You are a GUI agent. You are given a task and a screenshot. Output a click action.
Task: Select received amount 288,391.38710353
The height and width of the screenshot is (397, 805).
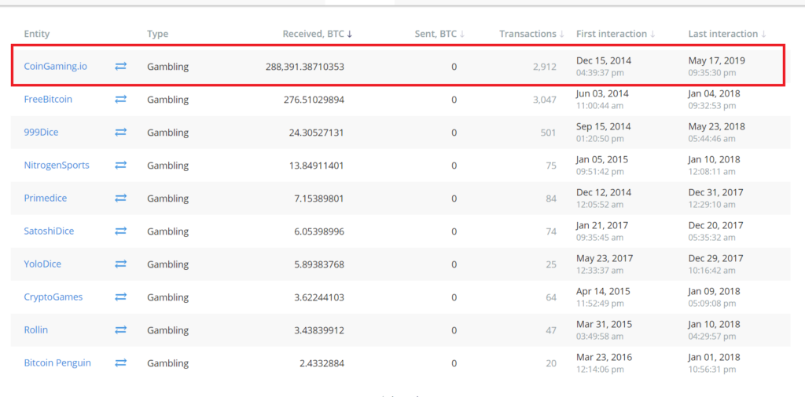305,67
